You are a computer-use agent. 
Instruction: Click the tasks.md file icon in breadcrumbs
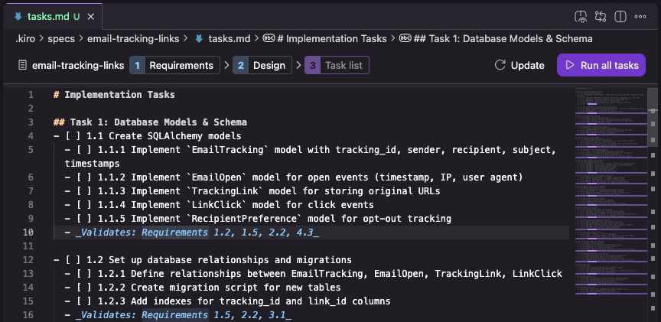[199, 38]
